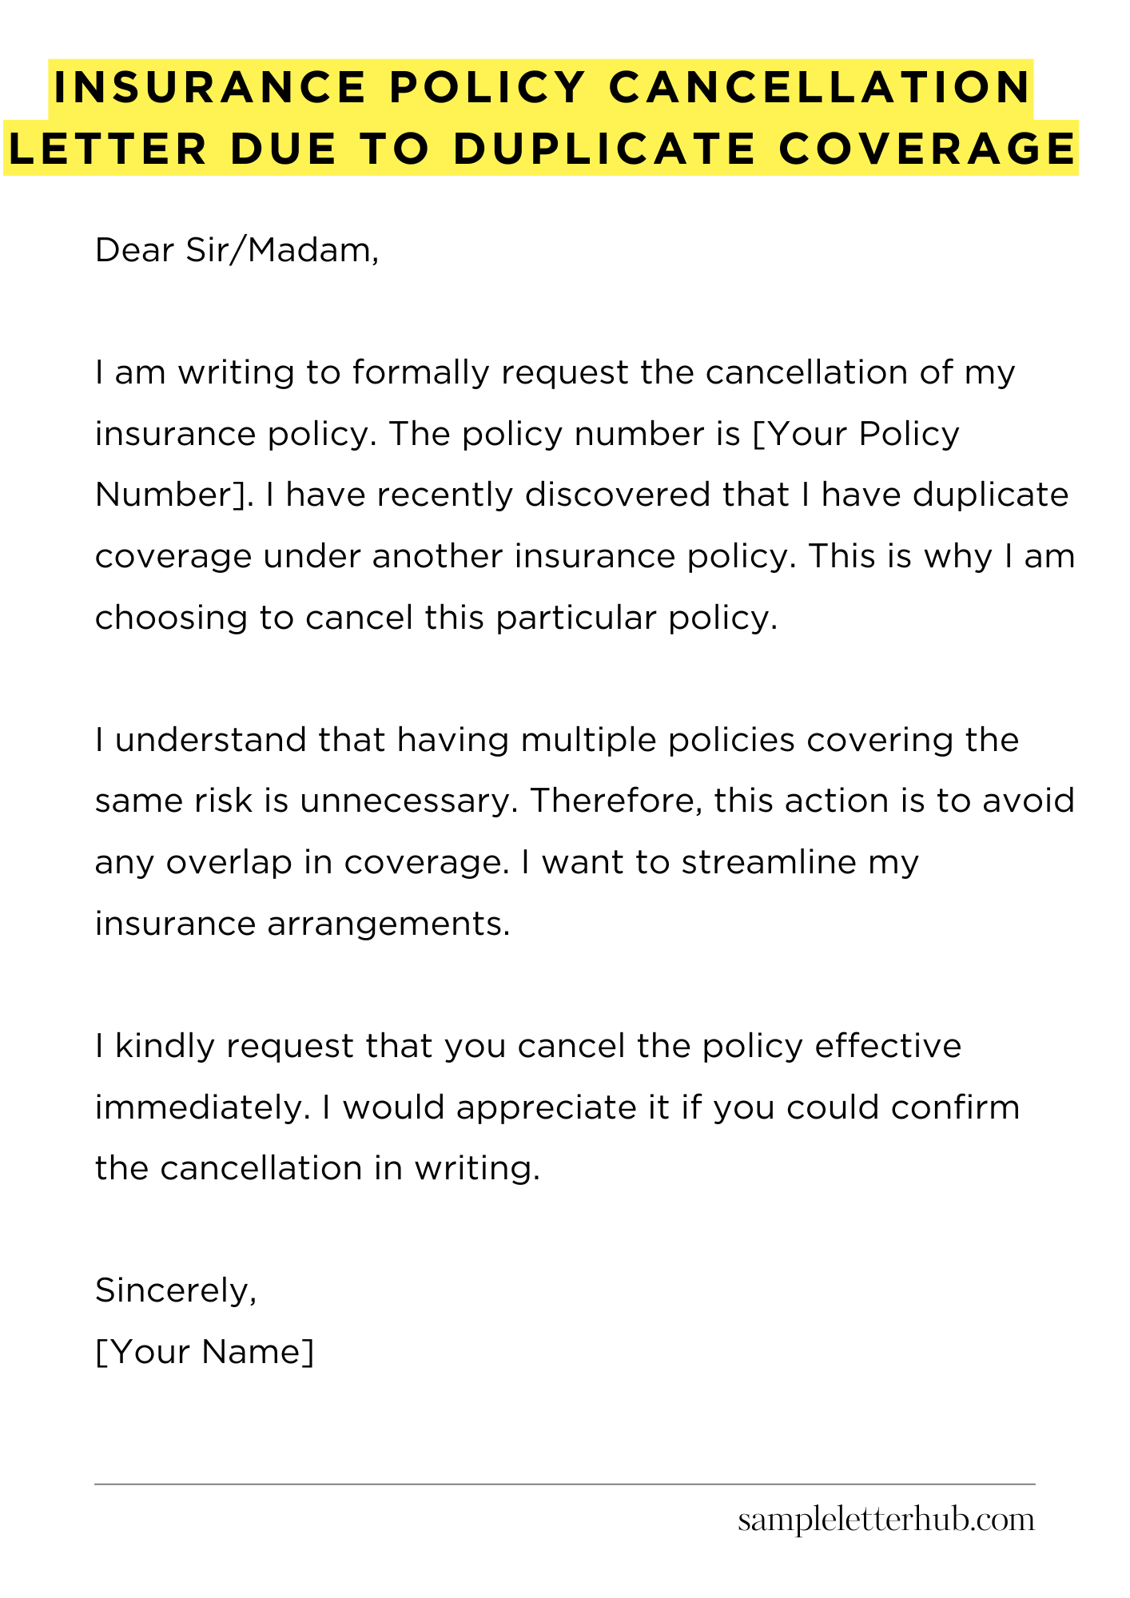This screenshot has height=1598, width=1130.
Task: Click the line starting "immediately. I would appreciate"
Action: pyautogui.click(x=557, y=1107)
